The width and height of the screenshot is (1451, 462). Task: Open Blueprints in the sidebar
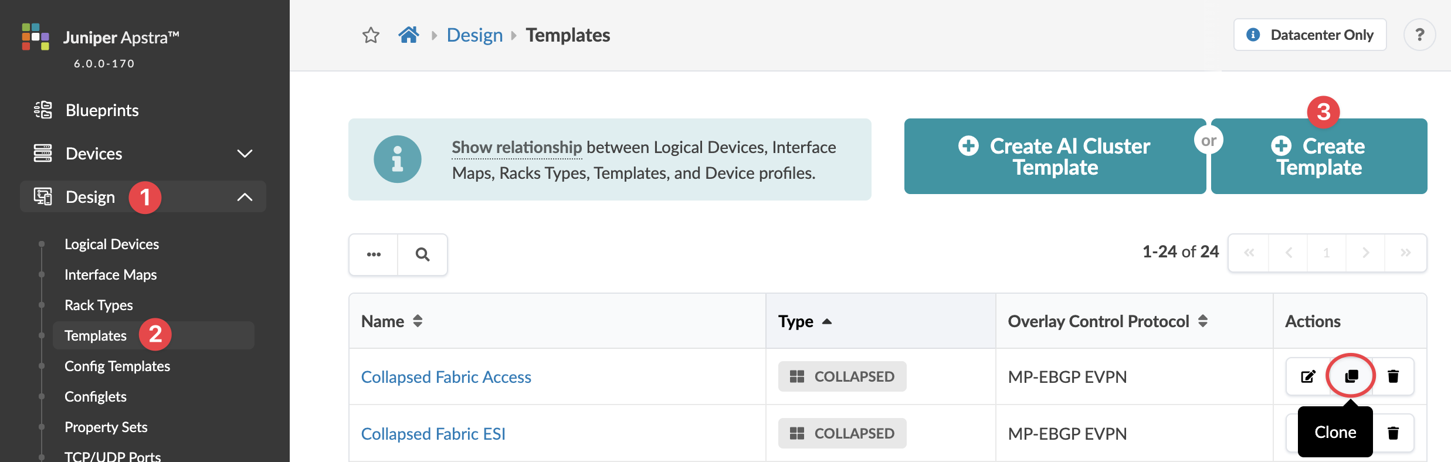[x=102, y=110]
